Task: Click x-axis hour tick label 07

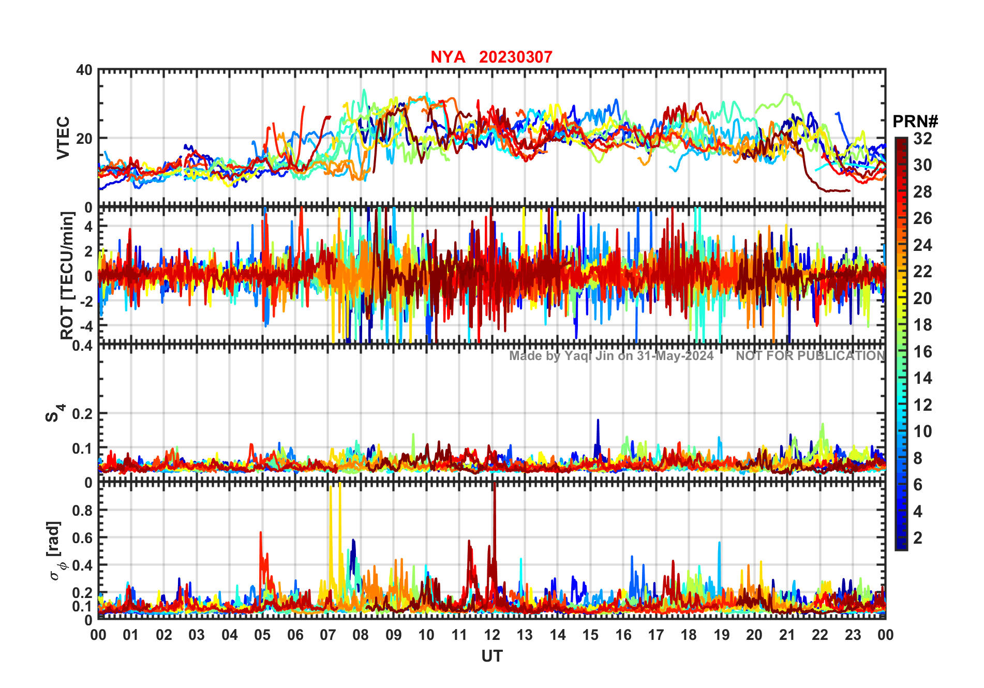Action: click(x=328, y=635)
